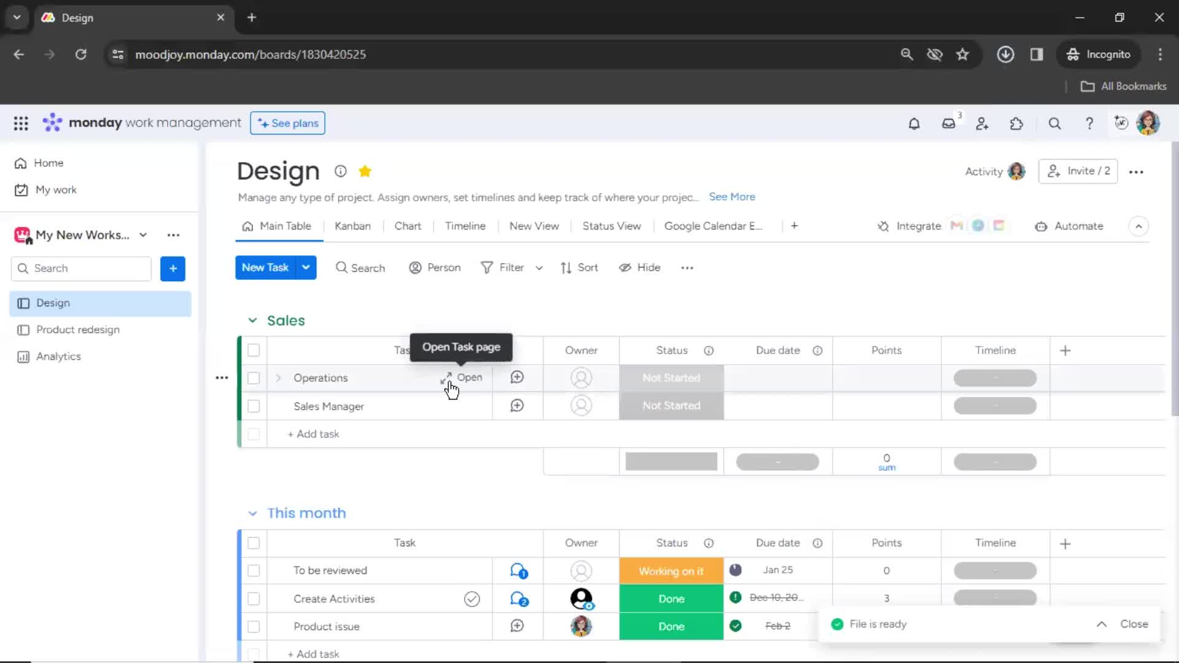Click Not Started status of Sales Manager

click(671, 406)
